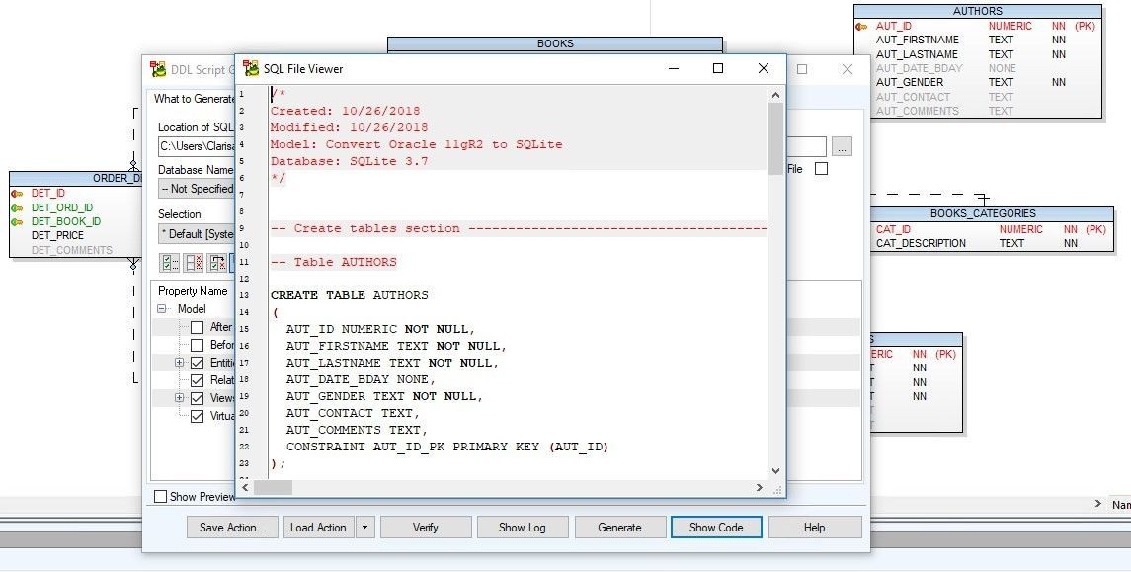Click the Generate button

[619, 528]
